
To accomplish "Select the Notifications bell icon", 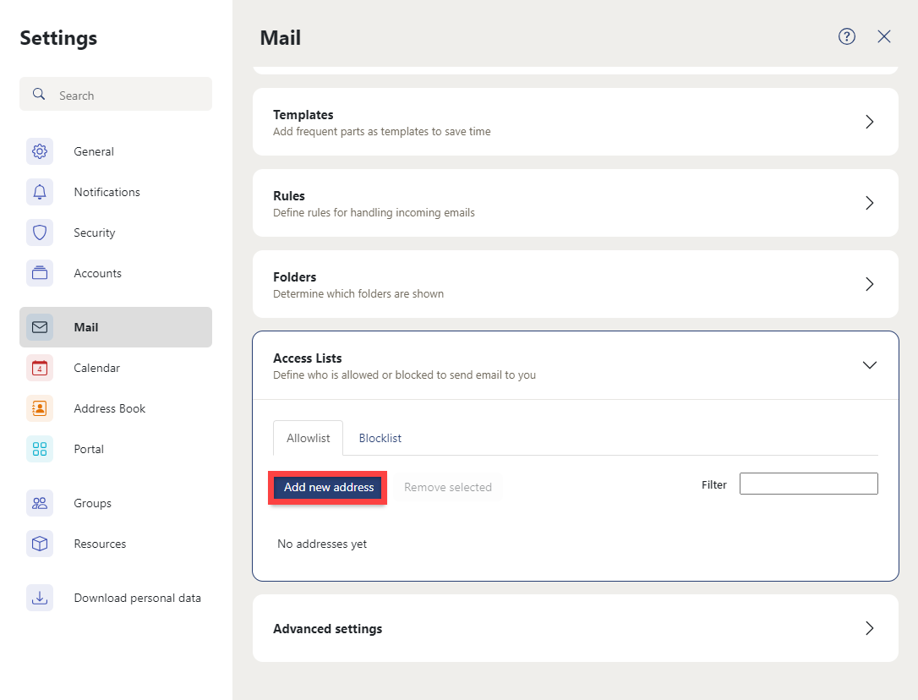I will pyautogui.click(x=40, y=192).
